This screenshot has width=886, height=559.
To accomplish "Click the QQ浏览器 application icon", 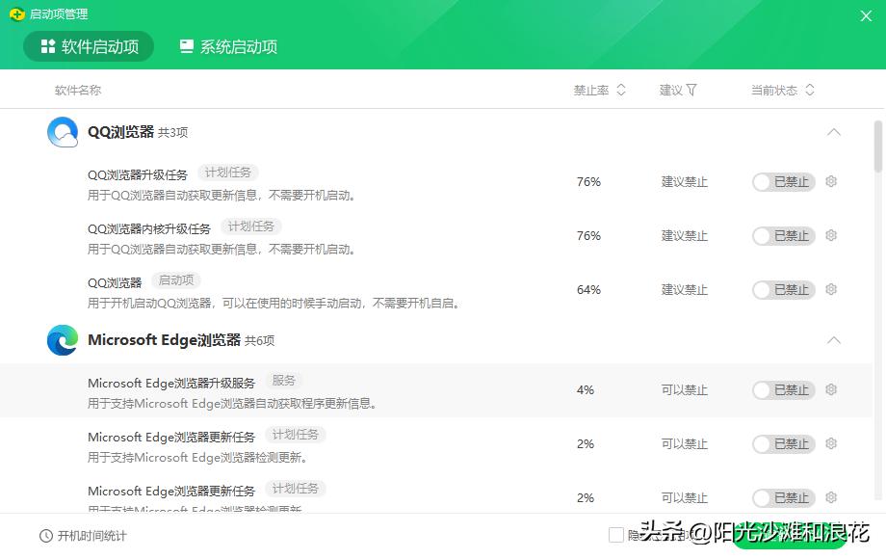I will click(62, 131).
